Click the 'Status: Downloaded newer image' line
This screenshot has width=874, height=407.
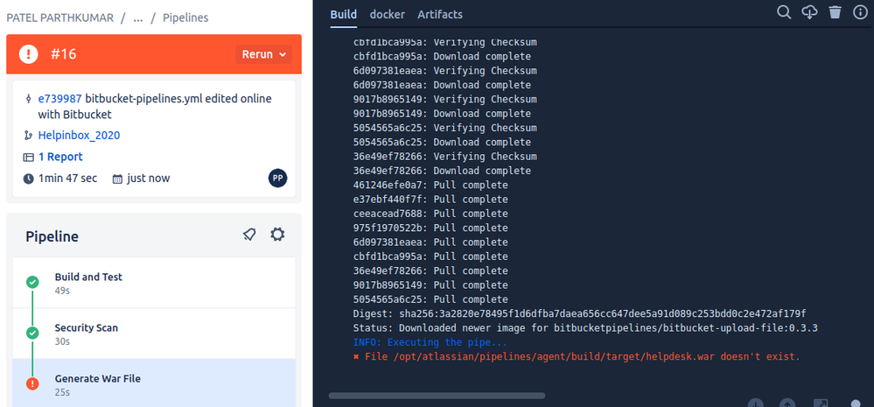[x=585, y=328]
